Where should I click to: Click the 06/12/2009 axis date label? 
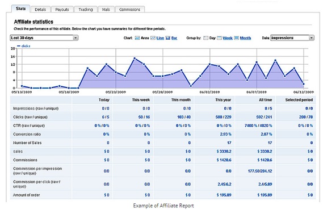pos(304,92)
